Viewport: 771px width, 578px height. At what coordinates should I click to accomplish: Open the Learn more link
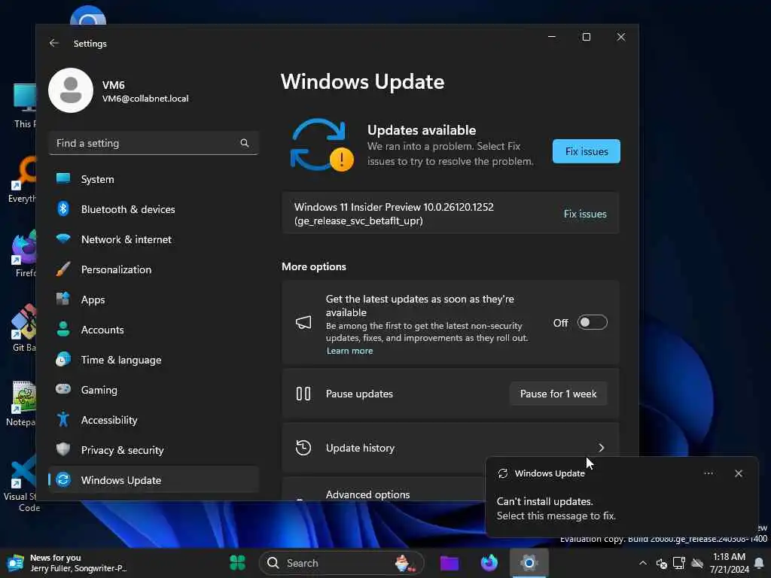click(x=349, y=351)
